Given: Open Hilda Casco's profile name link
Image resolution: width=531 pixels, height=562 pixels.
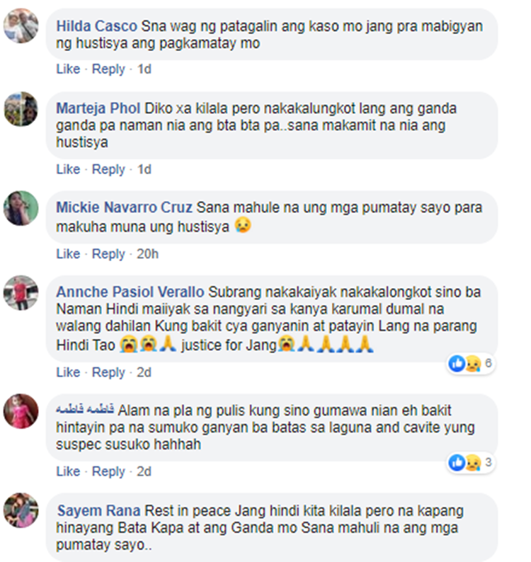Looking at the screenshot, I should pyautogui.click(x=97, y=26).
